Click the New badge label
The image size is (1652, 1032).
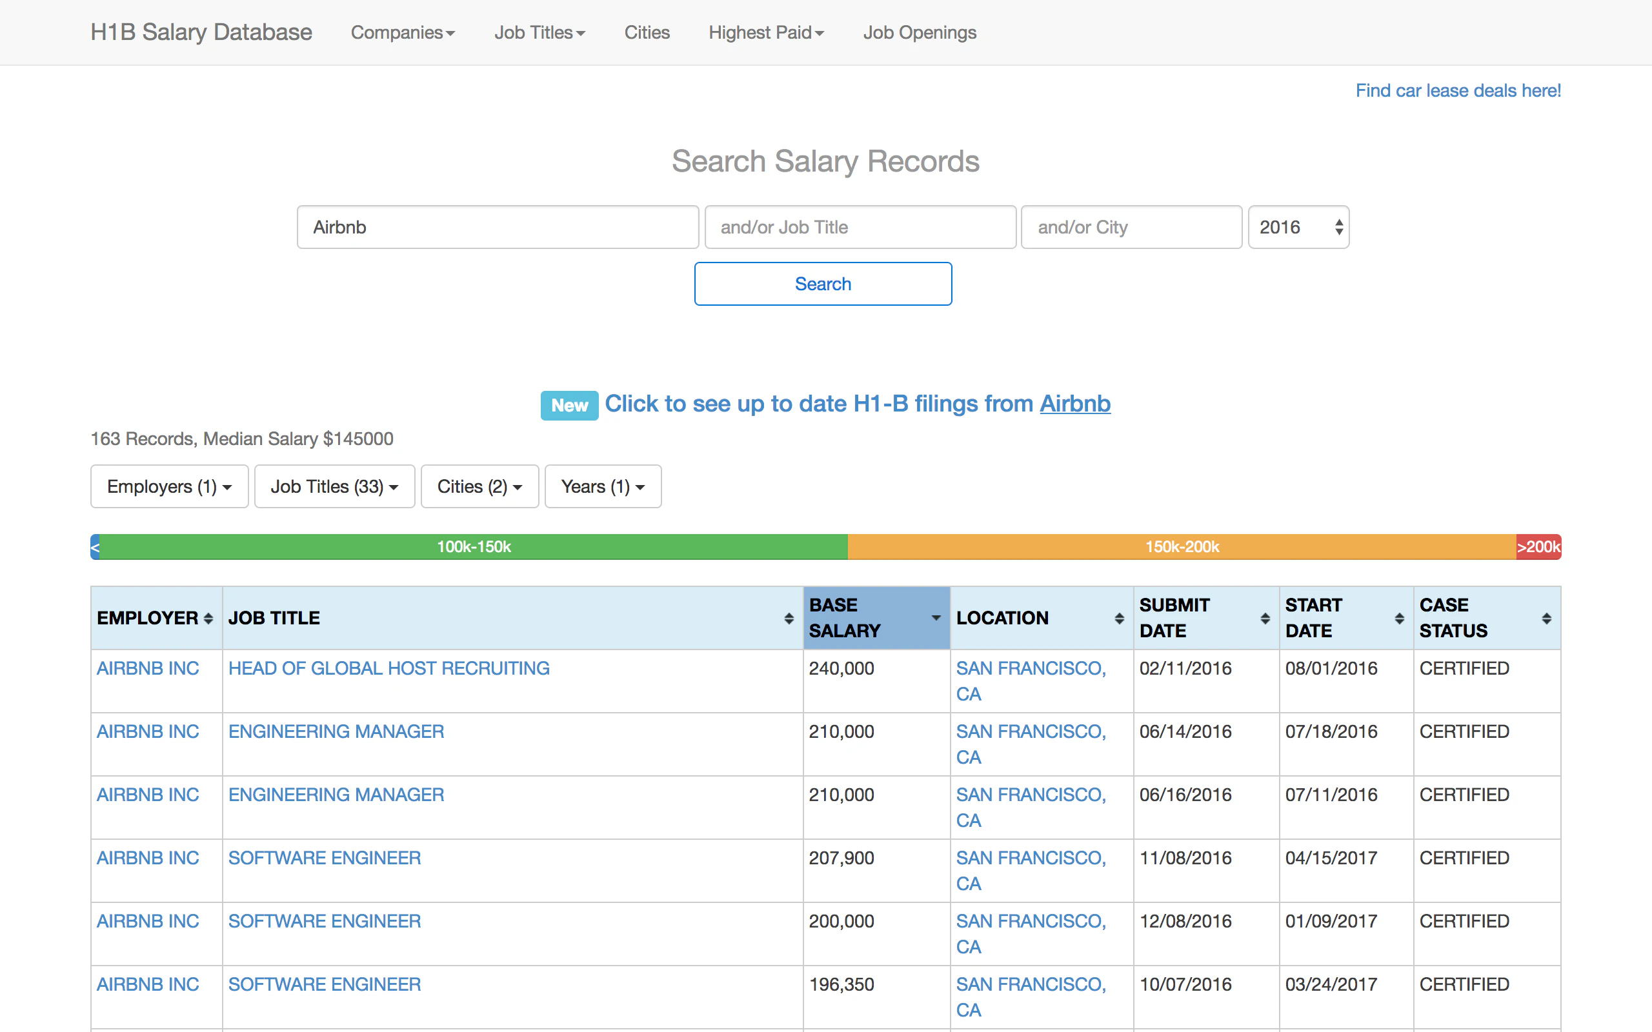569,406
